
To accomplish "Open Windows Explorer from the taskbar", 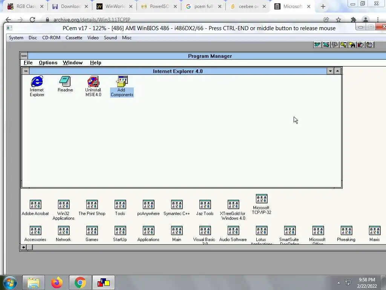I will (x=34, y=282).
